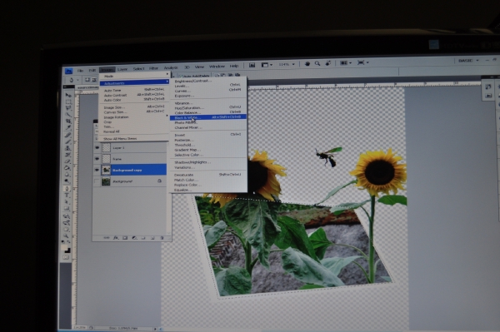The width and height of the screenshot is (500, 332).
Task: Choose Levels from Adjustments submenu
Action: point(207,86)
